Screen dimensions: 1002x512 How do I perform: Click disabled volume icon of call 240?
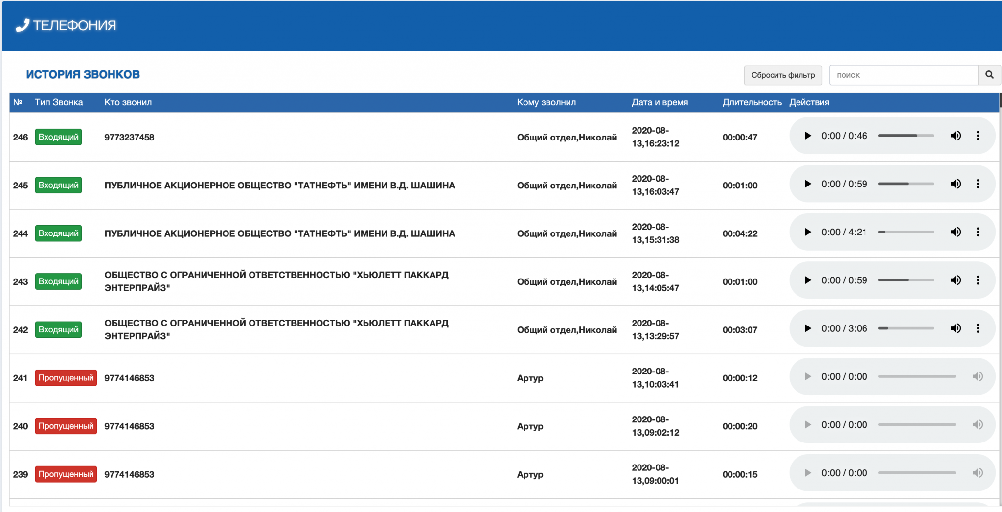click(x=978, y=424)
